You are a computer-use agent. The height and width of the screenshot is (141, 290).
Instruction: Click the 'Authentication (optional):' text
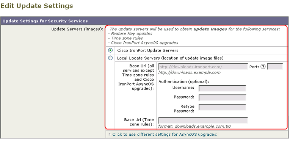[x=183, y=81]
